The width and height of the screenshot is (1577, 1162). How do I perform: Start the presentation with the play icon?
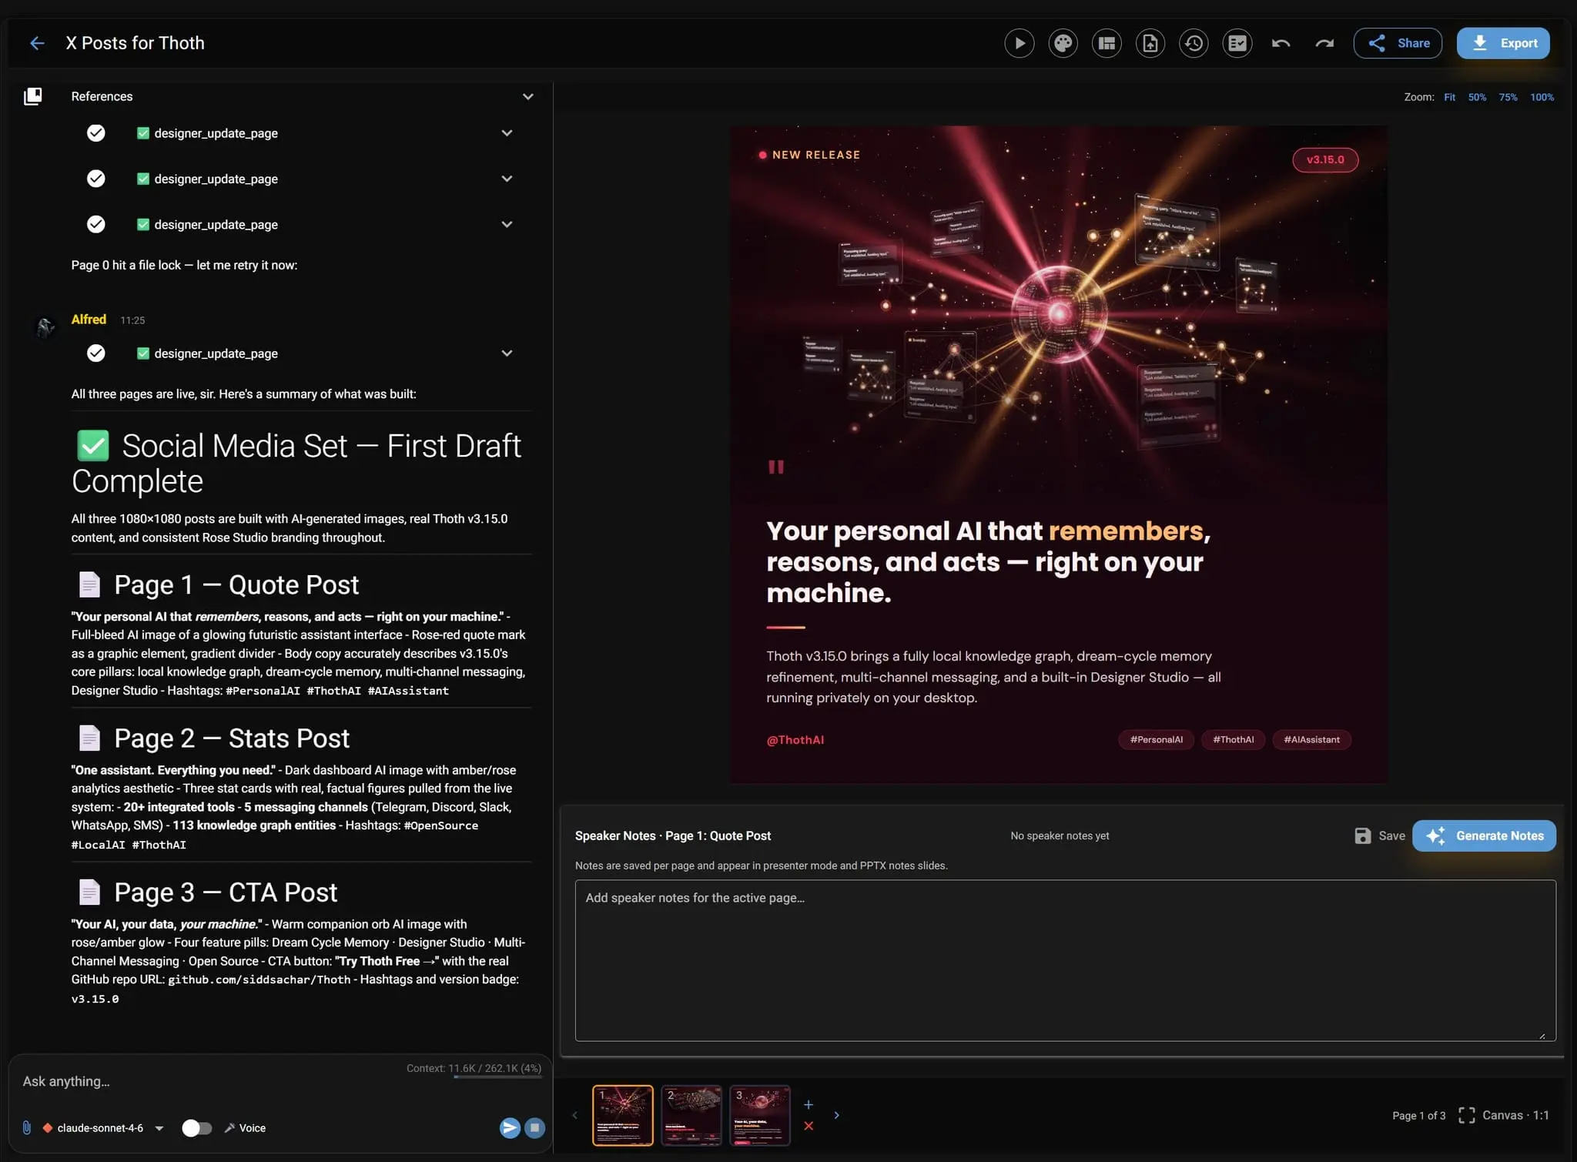tap(1020, 43)
